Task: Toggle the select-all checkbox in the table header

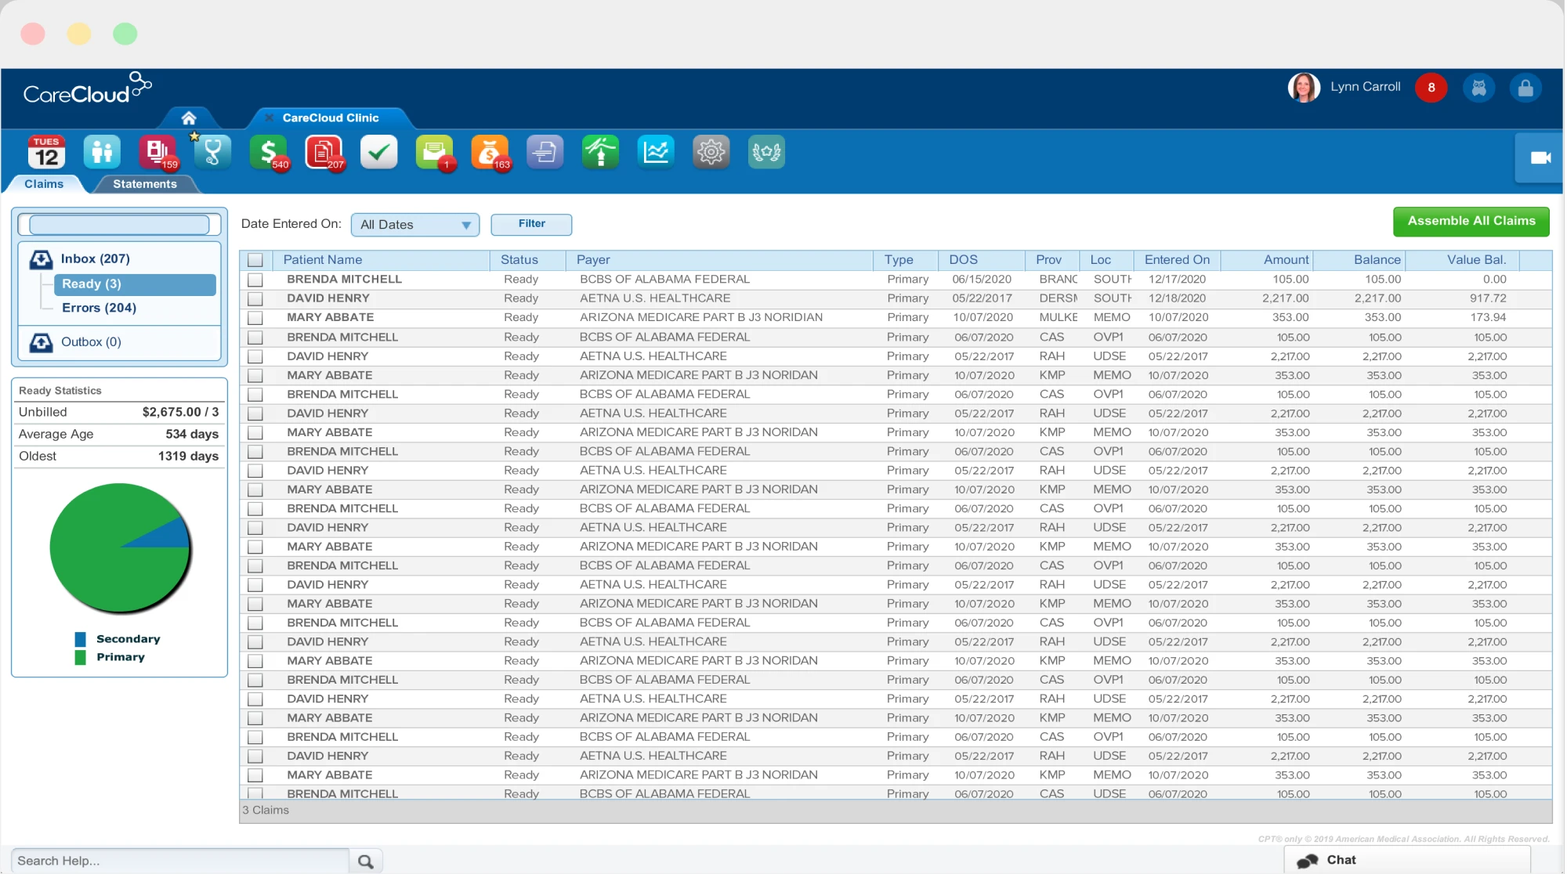Action: [x=255, y=260]
